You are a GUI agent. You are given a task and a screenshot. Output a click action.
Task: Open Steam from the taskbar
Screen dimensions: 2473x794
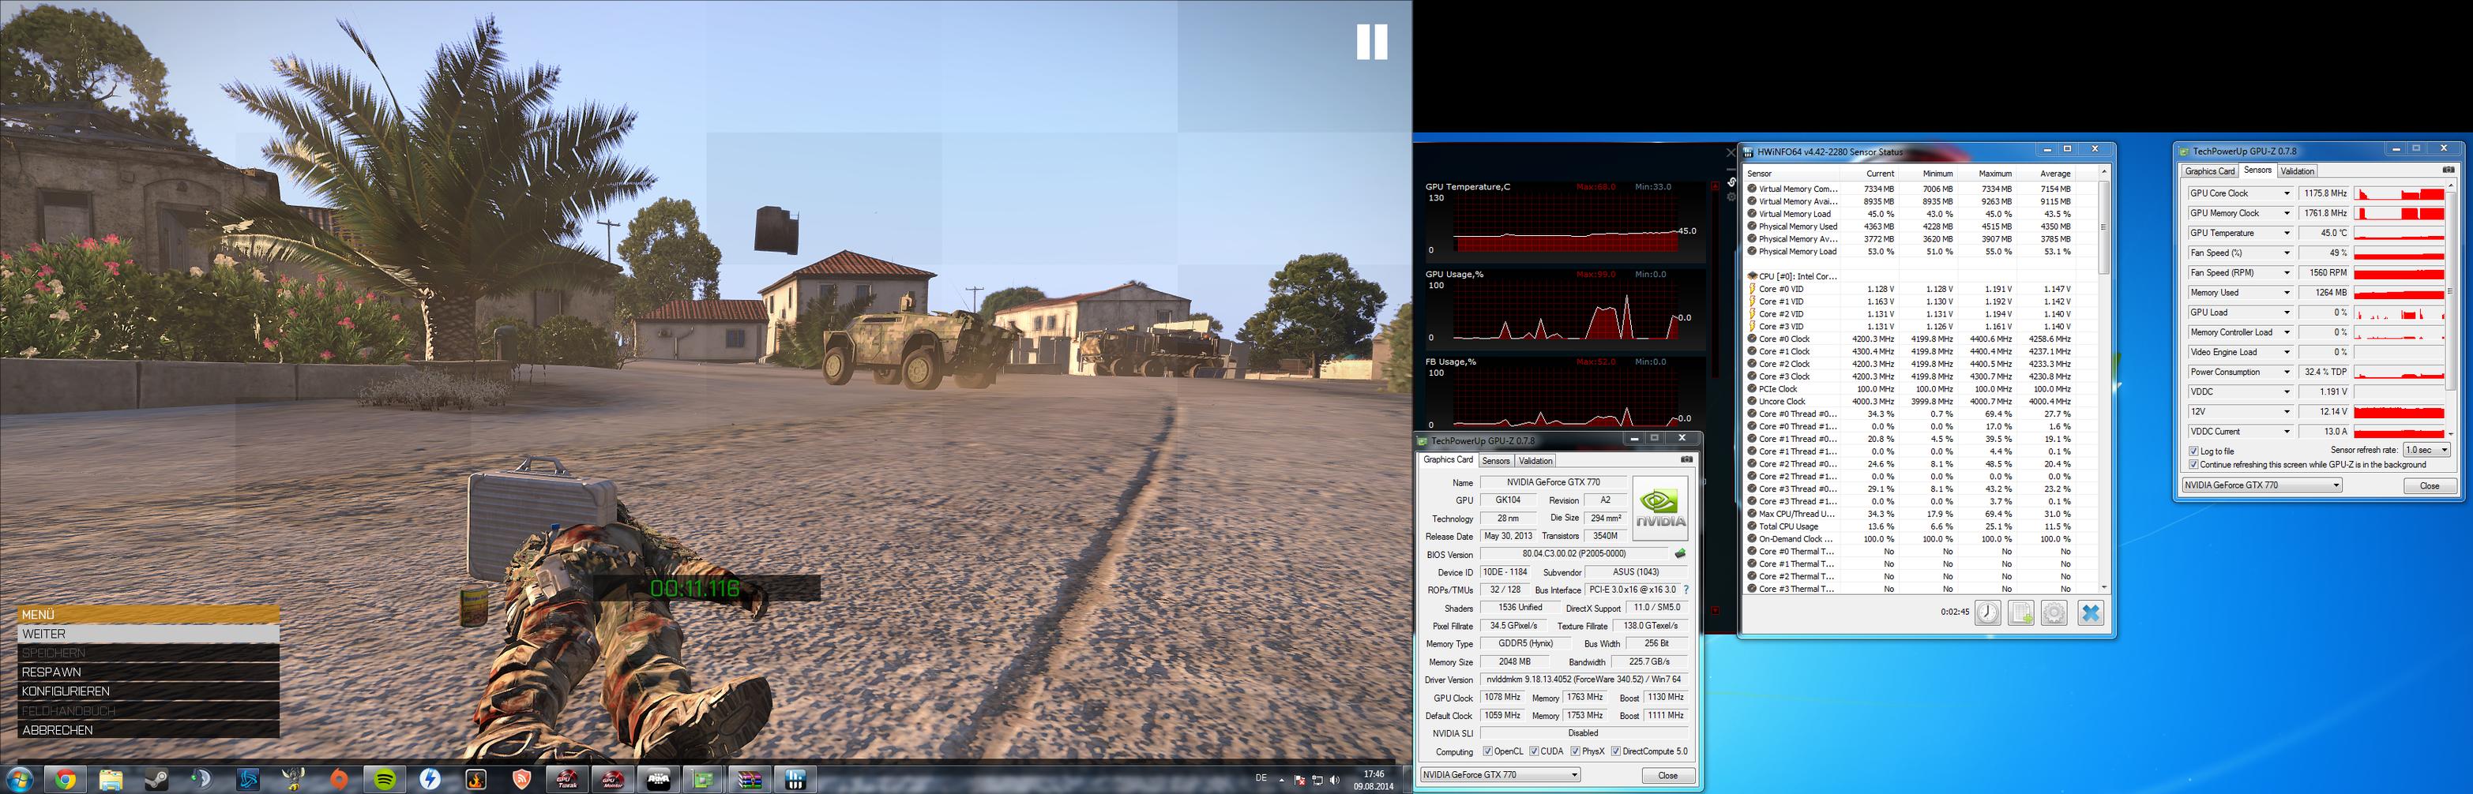156,780
